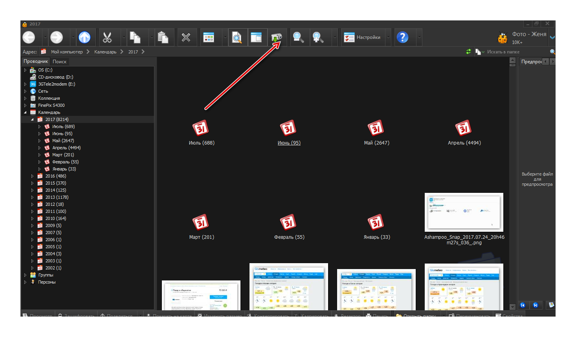Viewport: 576px width, 337px height.
Task: Open the Back button history dropdown
Action: click(45, 37)
